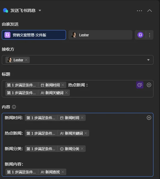Add variable to title with plus icon
The image size is (160, 179).
149,85
